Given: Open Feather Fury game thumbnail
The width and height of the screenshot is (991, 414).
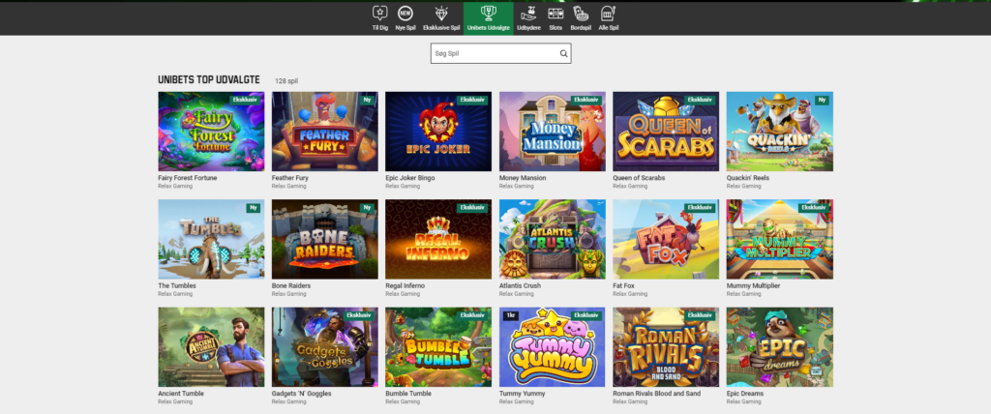Looking at the screenshot, I should (x=325, y=132).
